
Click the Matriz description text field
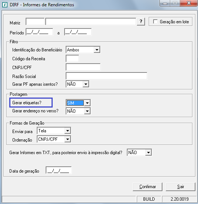pos(91,21)
